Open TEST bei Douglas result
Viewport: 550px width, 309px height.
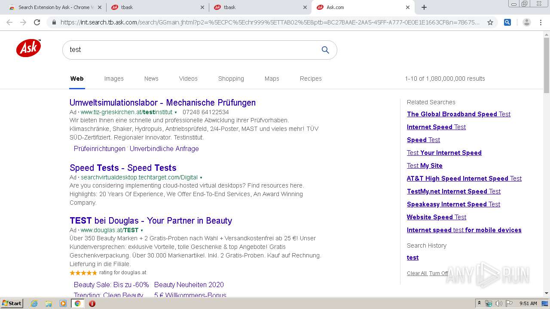151,221
